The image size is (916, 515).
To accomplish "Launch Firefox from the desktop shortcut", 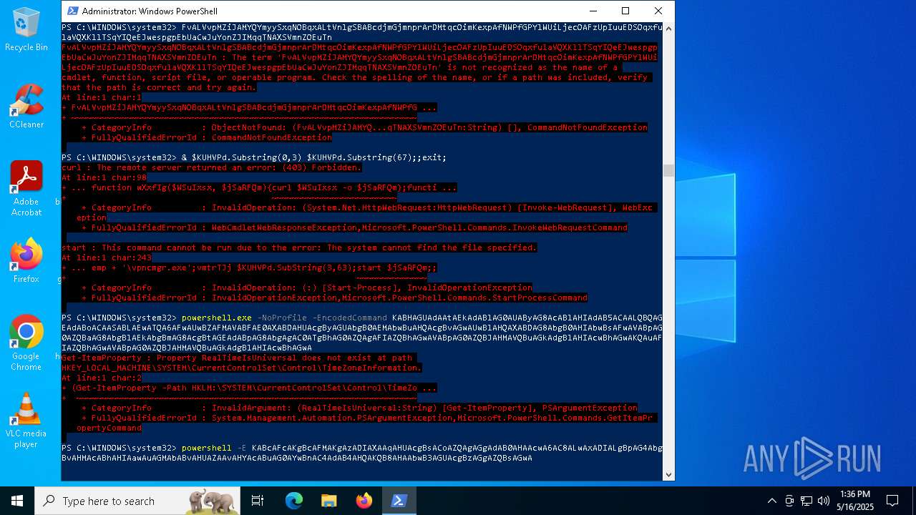I will point(26,260).
